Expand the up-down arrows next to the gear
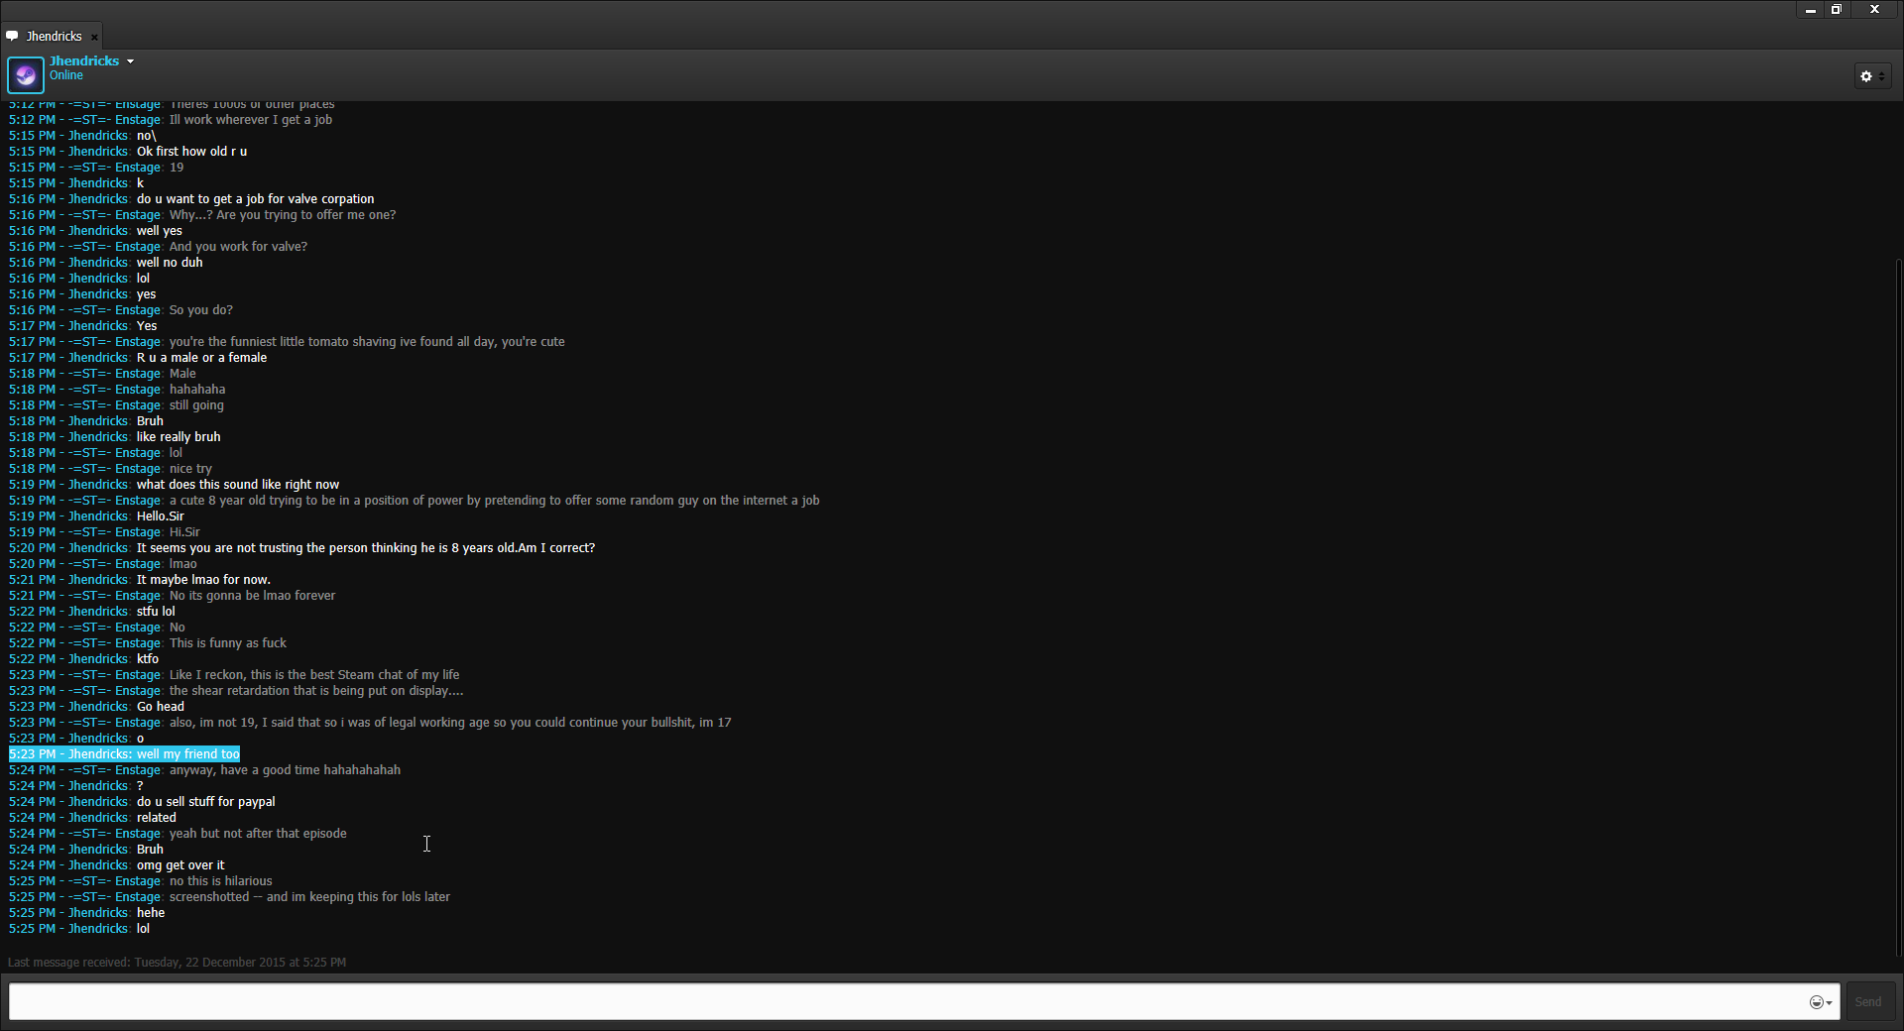 (1881, 76)
